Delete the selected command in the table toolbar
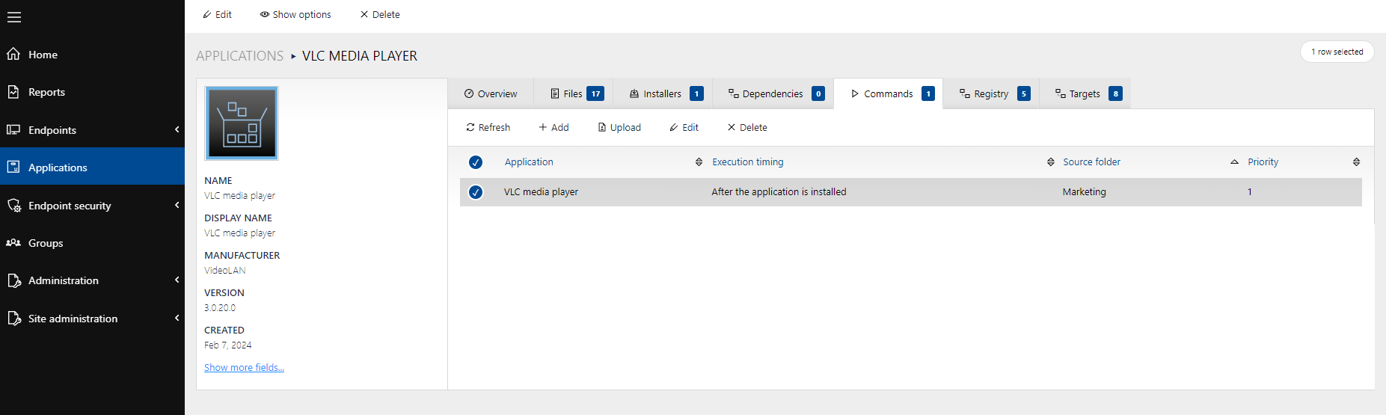Image resolution: width=1386 pixels, height=415 pixels. [x=746, y=128]
